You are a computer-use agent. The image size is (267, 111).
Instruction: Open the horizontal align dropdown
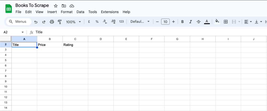248,22
